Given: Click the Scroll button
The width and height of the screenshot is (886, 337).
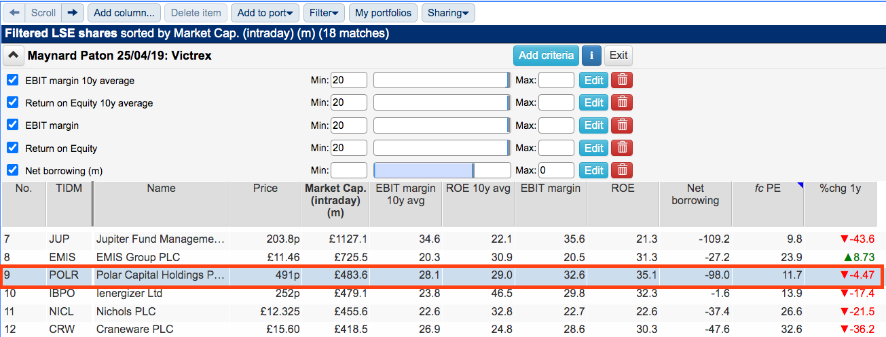Looking at the screenshot, I should (43, 12).
